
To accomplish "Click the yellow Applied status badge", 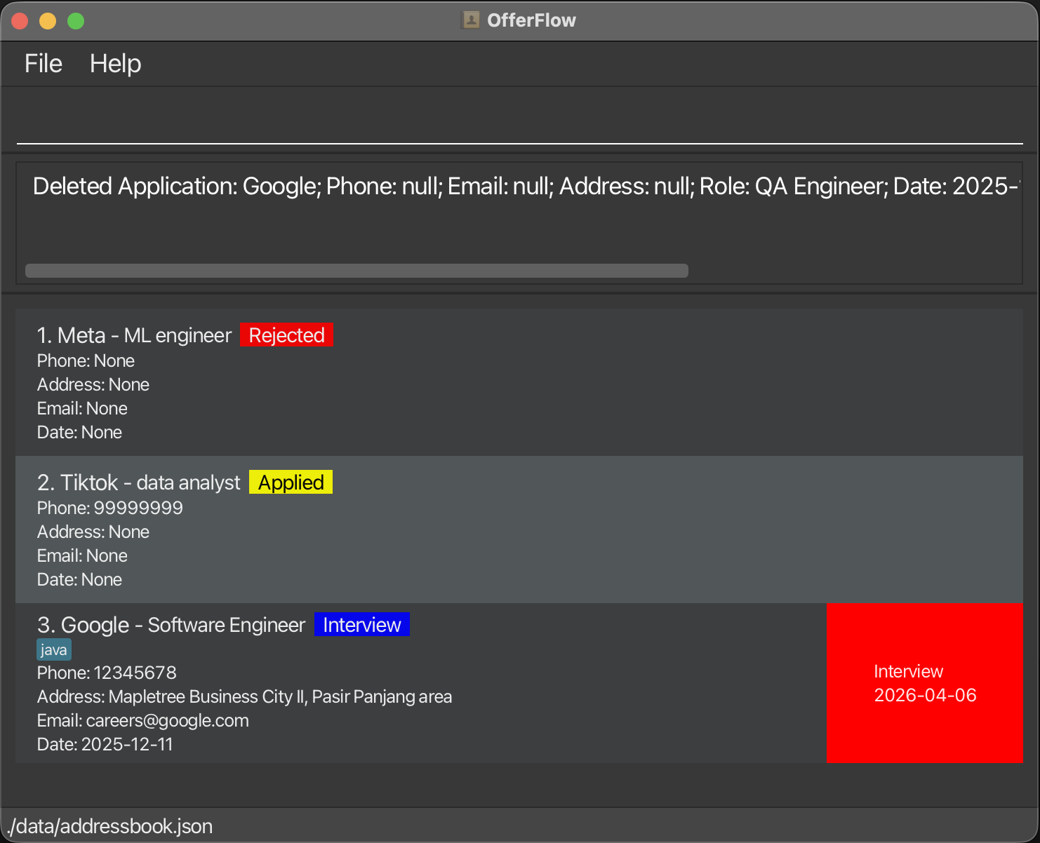I will (291, 483).
